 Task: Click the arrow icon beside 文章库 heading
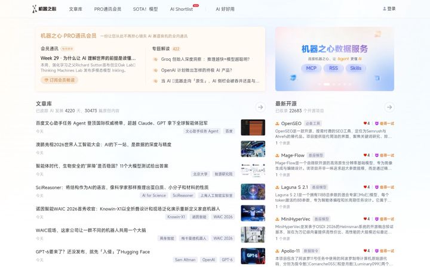pyautogui.click(x=260, y=107)
